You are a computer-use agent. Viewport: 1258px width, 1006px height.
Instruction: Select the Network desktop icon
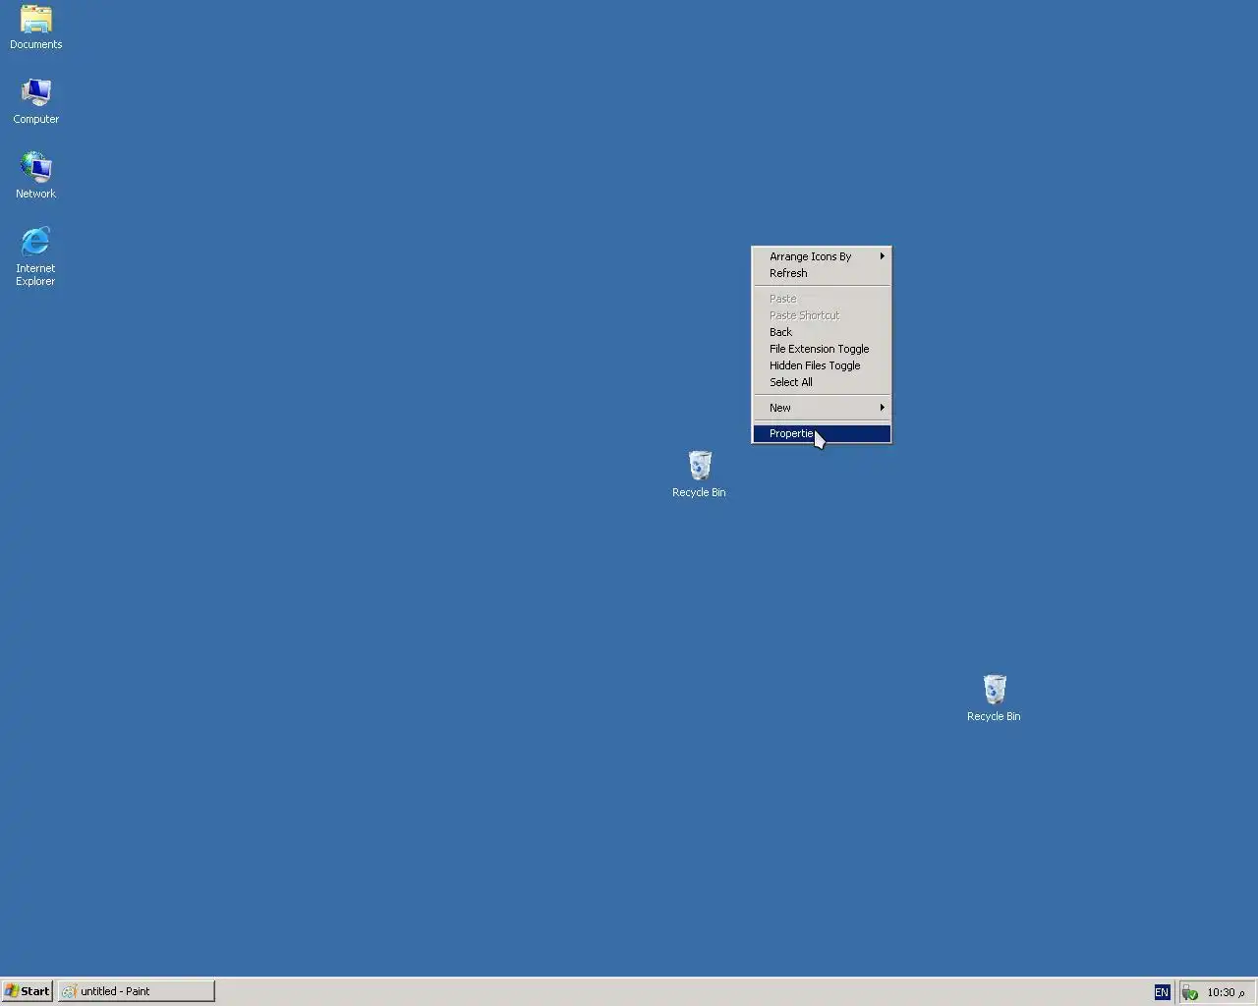point(35,177)
